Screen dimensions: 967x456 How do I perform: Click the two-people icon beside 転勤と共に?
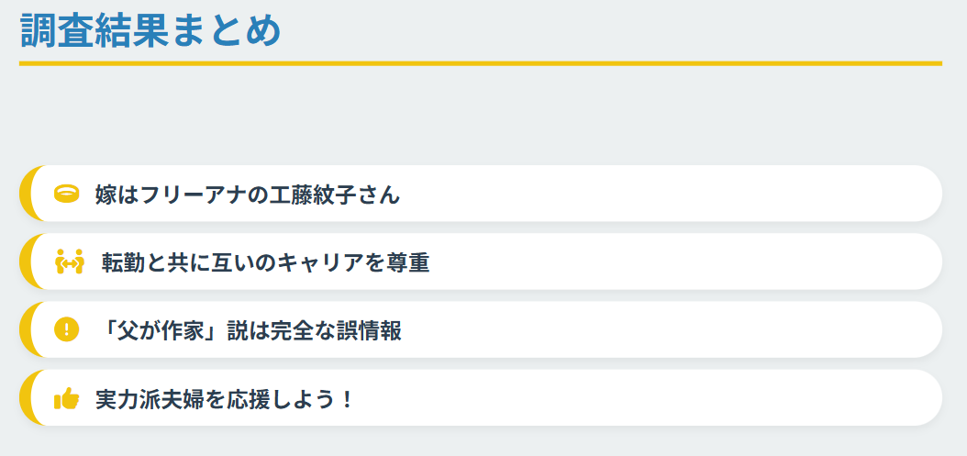[70, 262]
